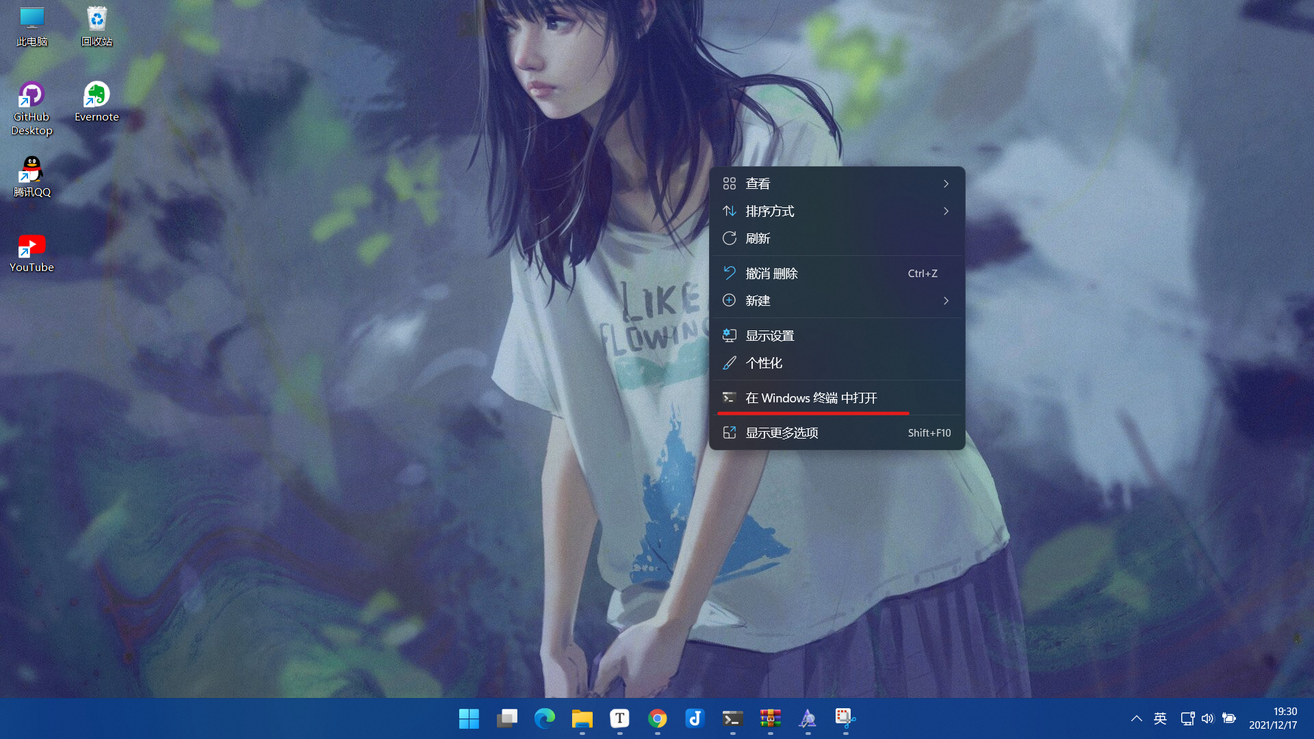
Task: Open Windows Terminal from the taskbar
Action: [x=732, y=718]
